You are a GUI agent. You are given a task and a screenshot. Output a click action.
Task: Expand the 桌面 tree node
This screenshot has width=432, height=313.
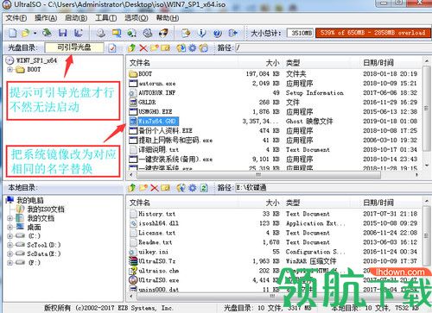click(10, 228)
